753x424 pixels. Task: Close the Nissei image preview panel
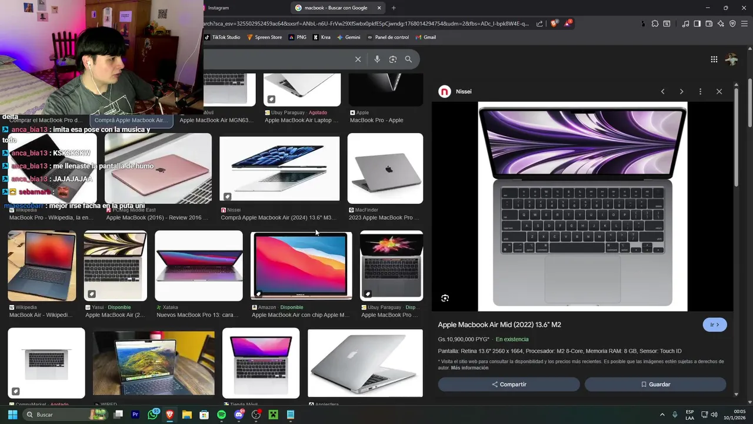(x=719, y=91)
